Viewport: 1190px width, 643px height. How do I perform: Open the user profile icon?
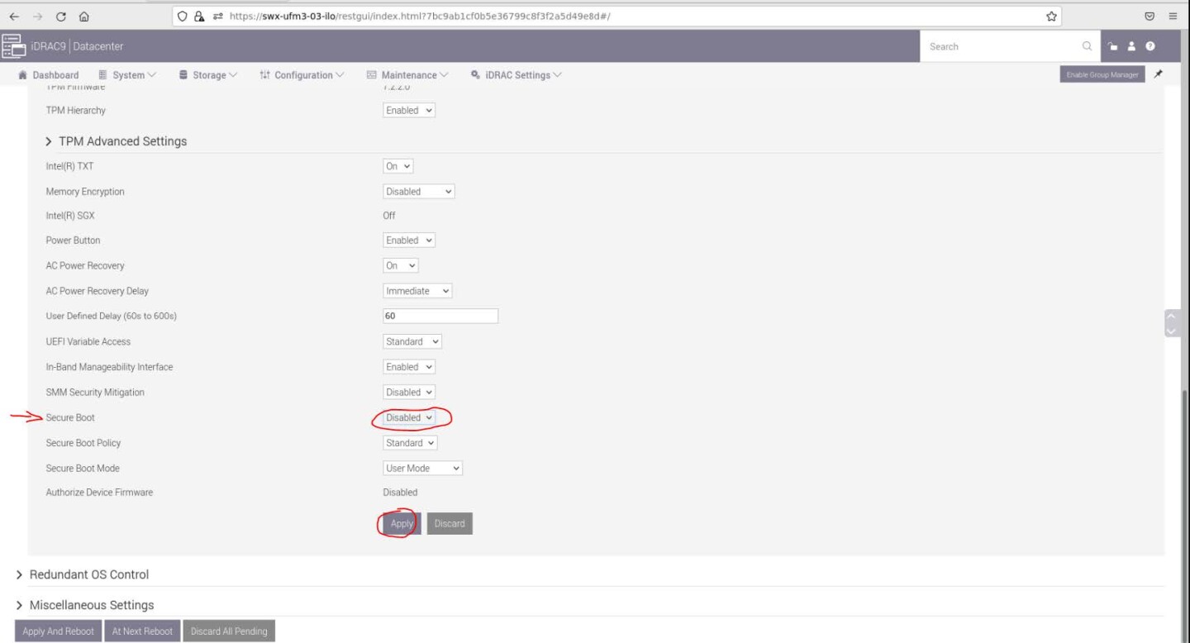pos(1131,46)
